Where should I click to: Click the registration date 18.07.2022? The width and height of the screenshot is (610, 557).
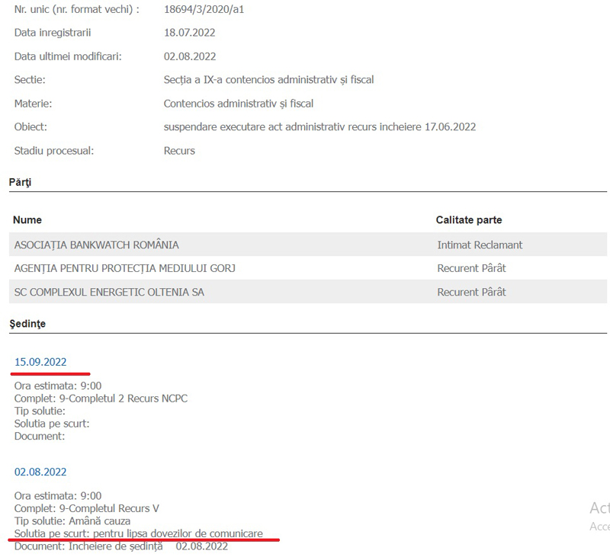[190, 33]
